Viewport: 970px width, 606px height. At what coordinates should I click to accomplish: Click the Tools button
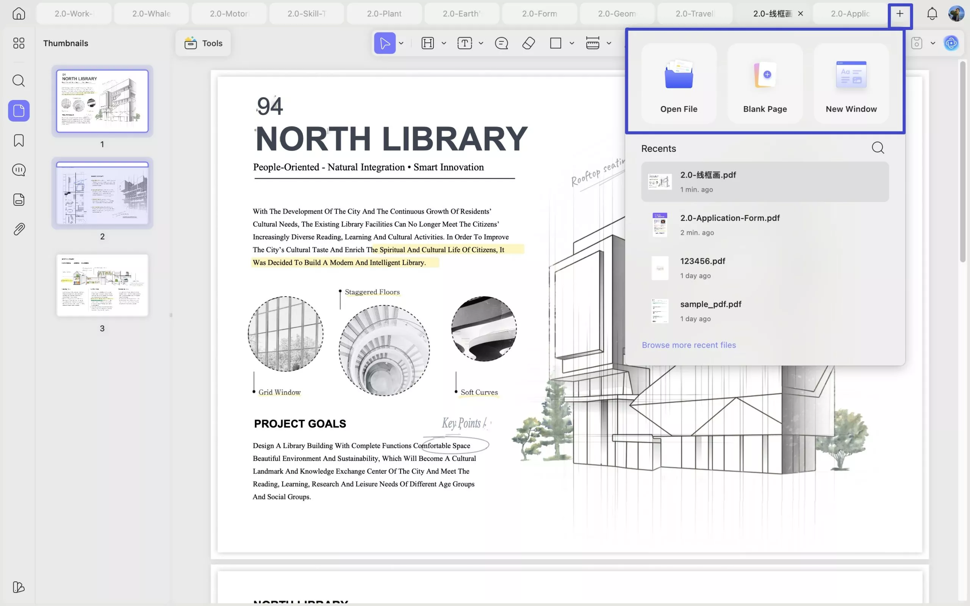[203, 43]
